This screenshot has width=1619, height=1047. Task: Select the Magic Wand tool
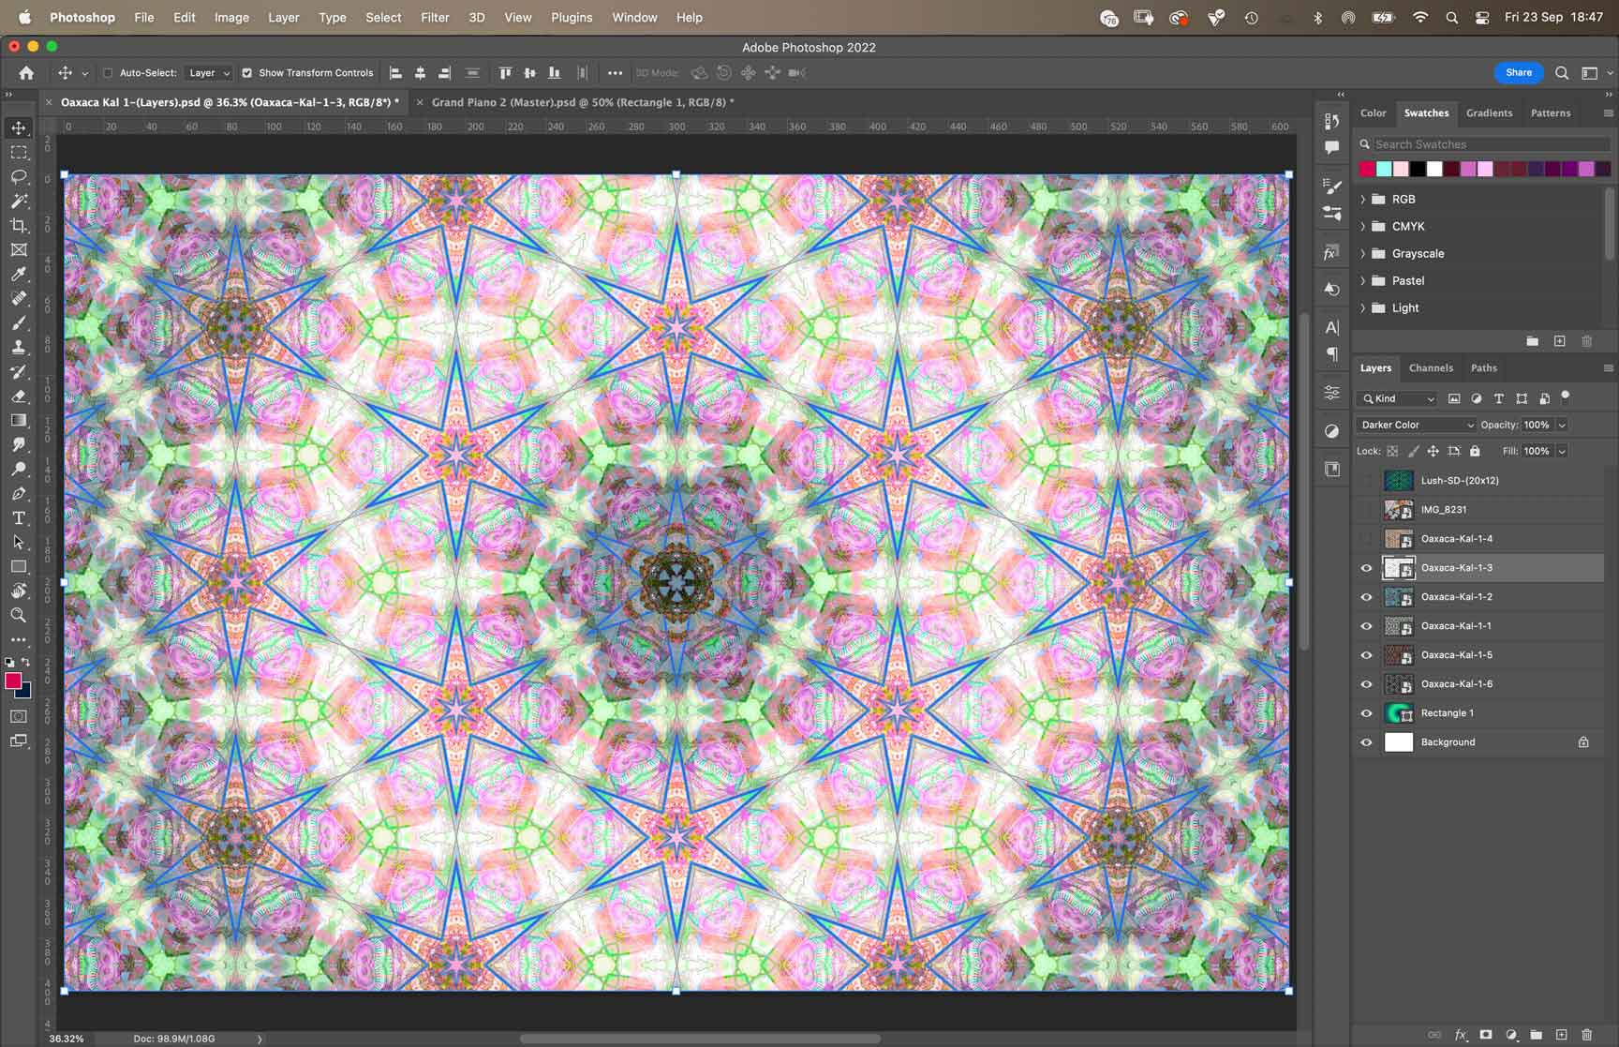19,201
